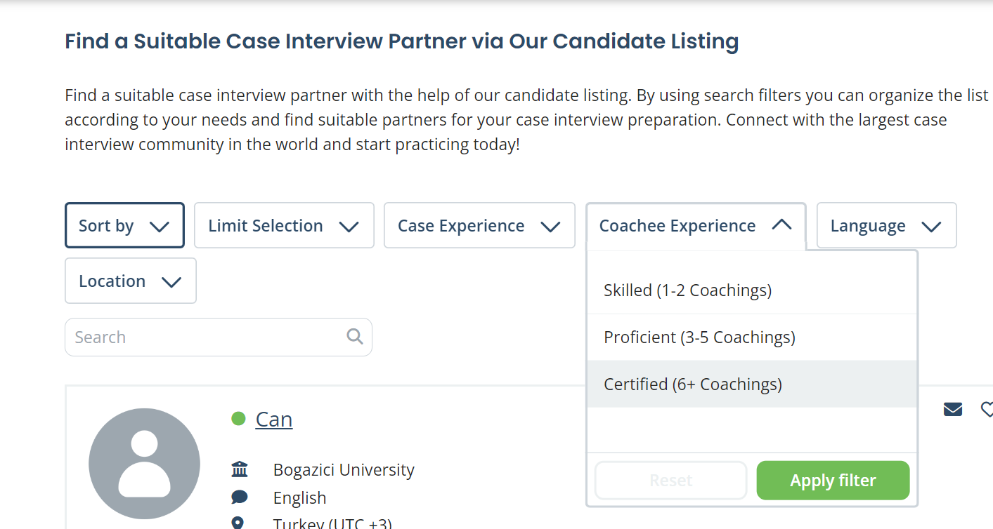The width and height of the screenshot is (993, 529).
Task: Click the magnifying glass search icon
Action: click(355, 337)
